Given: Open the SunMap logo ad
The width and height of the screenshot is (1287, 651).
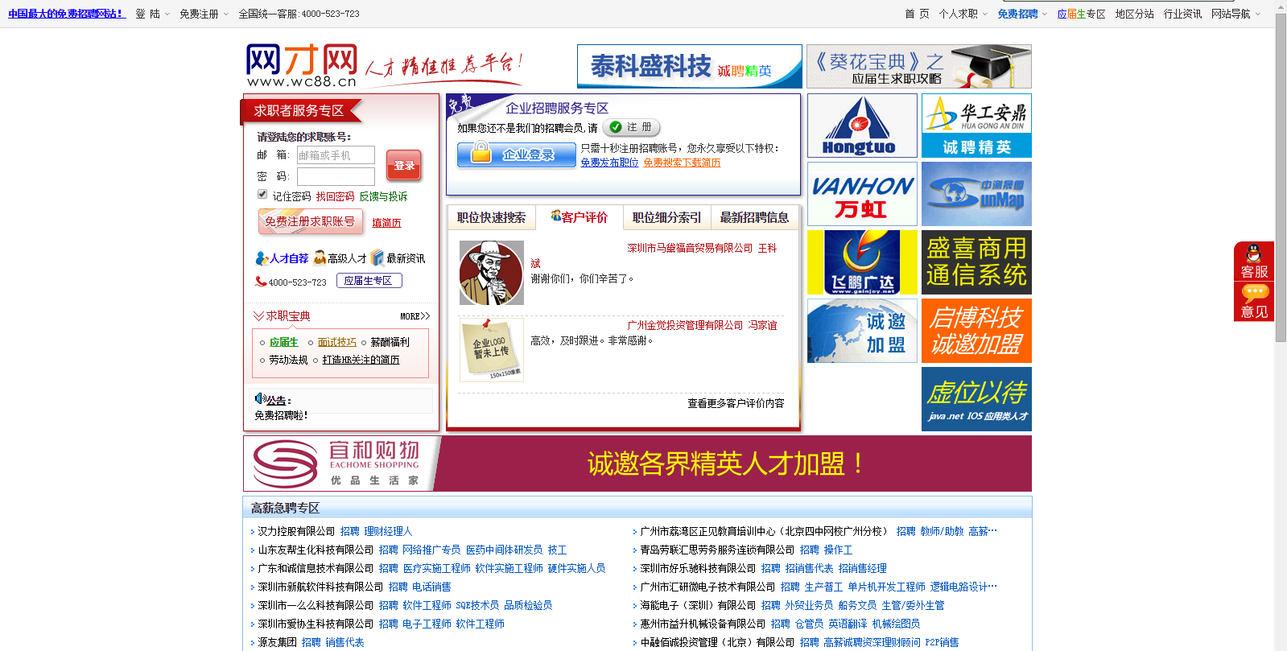Looking at the screenshot, I should (976, 194).
